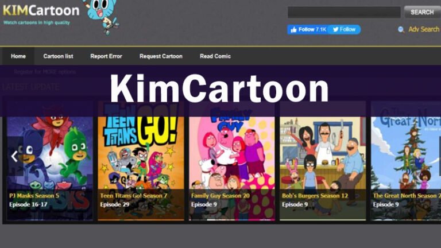Open The Great North Season poster
The image size is (441, 248).
(x=406, y=161)
